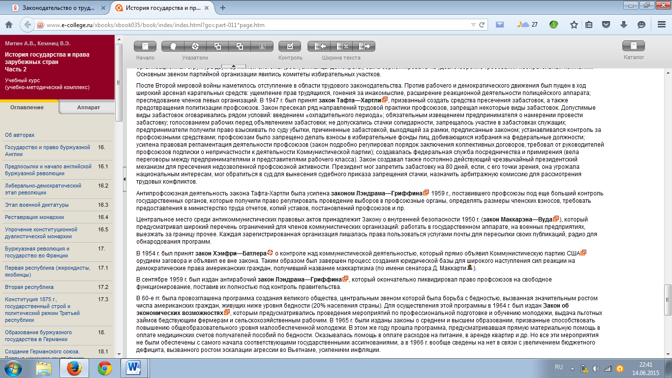Screen dimensions: 672x378
Task: Collapse the top toolbar with up-arrow handle
Action: (x=234, y=66)
